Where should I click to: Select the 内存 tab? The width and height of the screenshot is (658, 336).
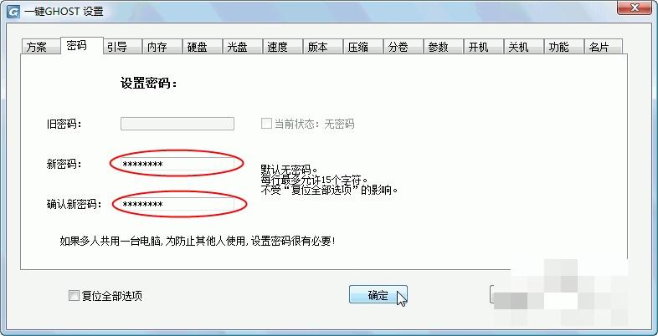tap(162, 47)
